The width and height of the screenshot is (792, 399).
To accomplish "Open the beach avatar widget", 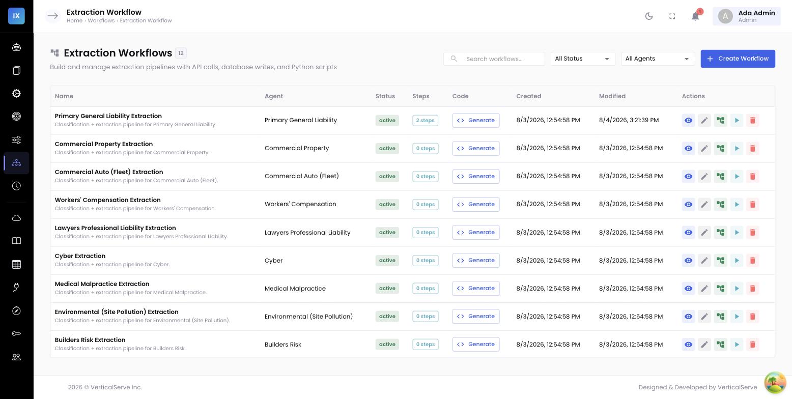I will point(775,382).
